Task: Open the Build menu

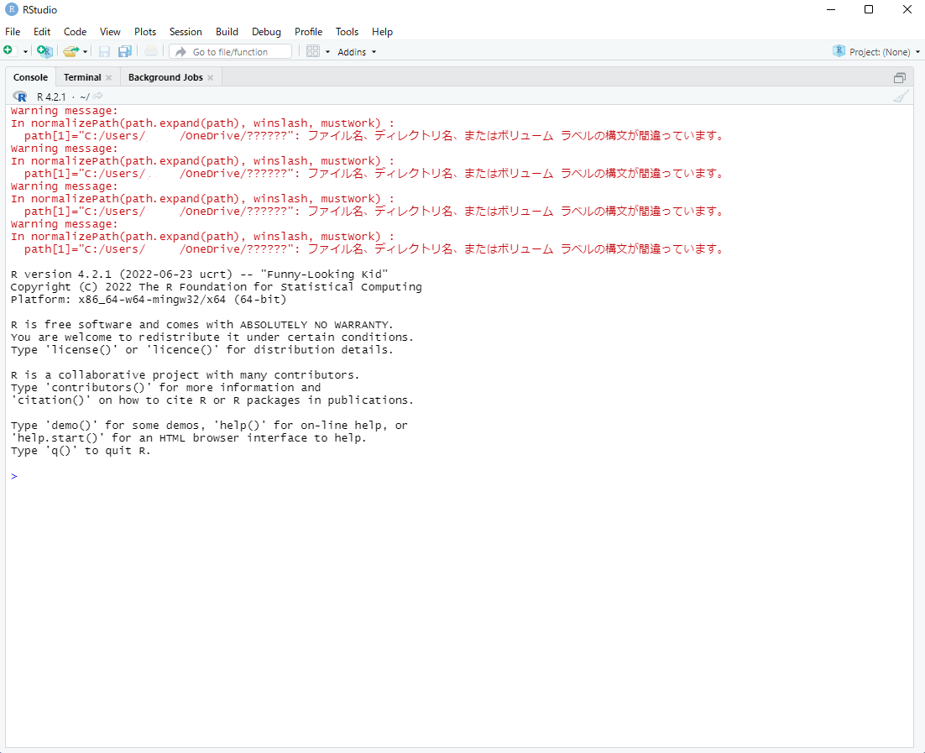Action: pos(227,32)
